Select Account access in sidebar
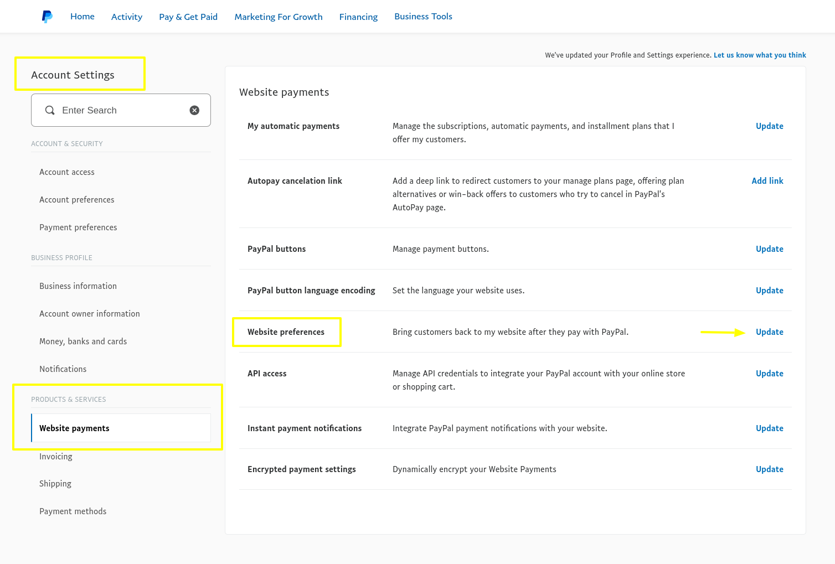This screenshot has height=564, width=835. [67, 172]
